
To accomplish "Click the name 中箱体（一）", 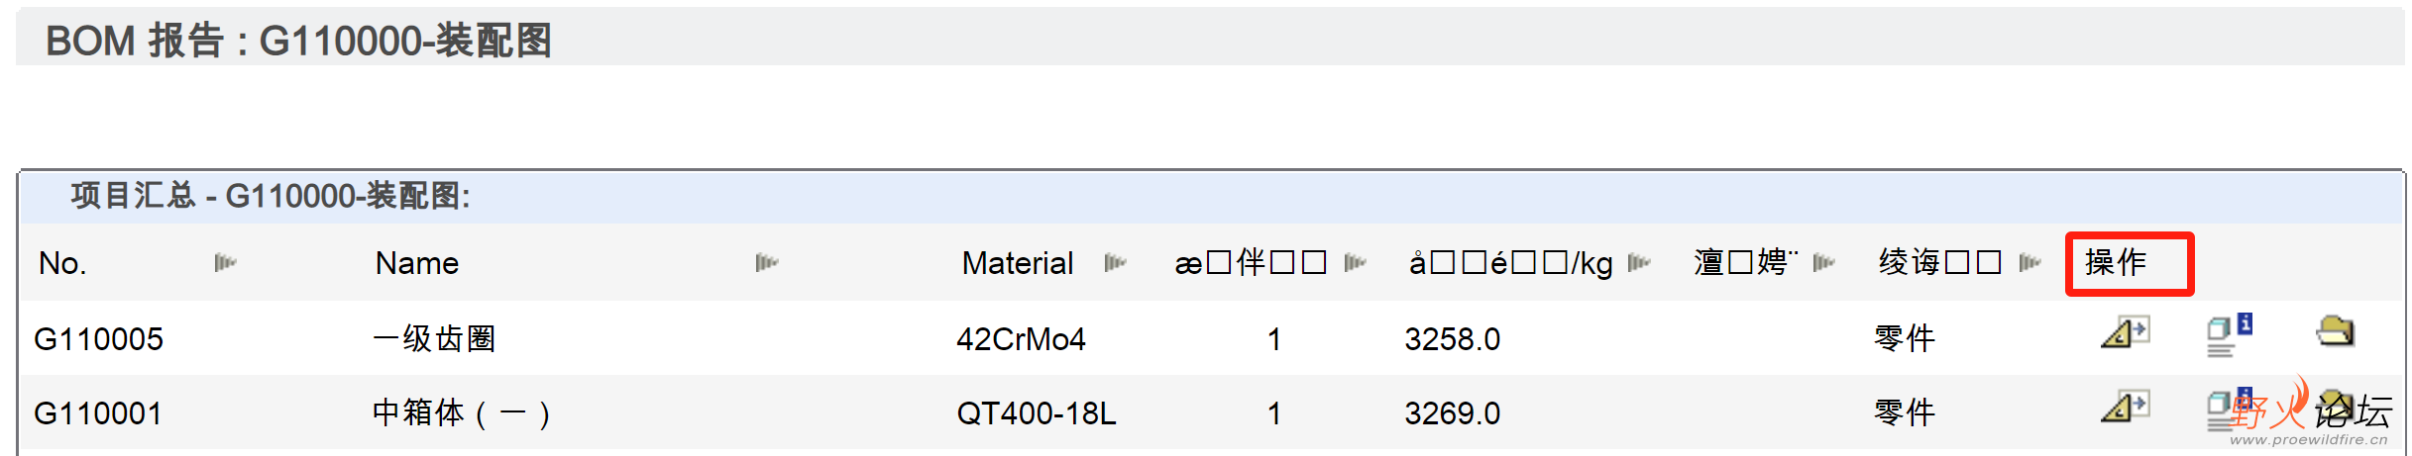I will point(462,412).
